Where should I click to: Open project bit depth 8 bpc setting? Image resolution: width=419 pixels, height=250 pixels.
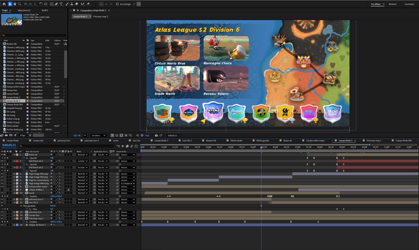pyautogui.click(x=22, y=135)
